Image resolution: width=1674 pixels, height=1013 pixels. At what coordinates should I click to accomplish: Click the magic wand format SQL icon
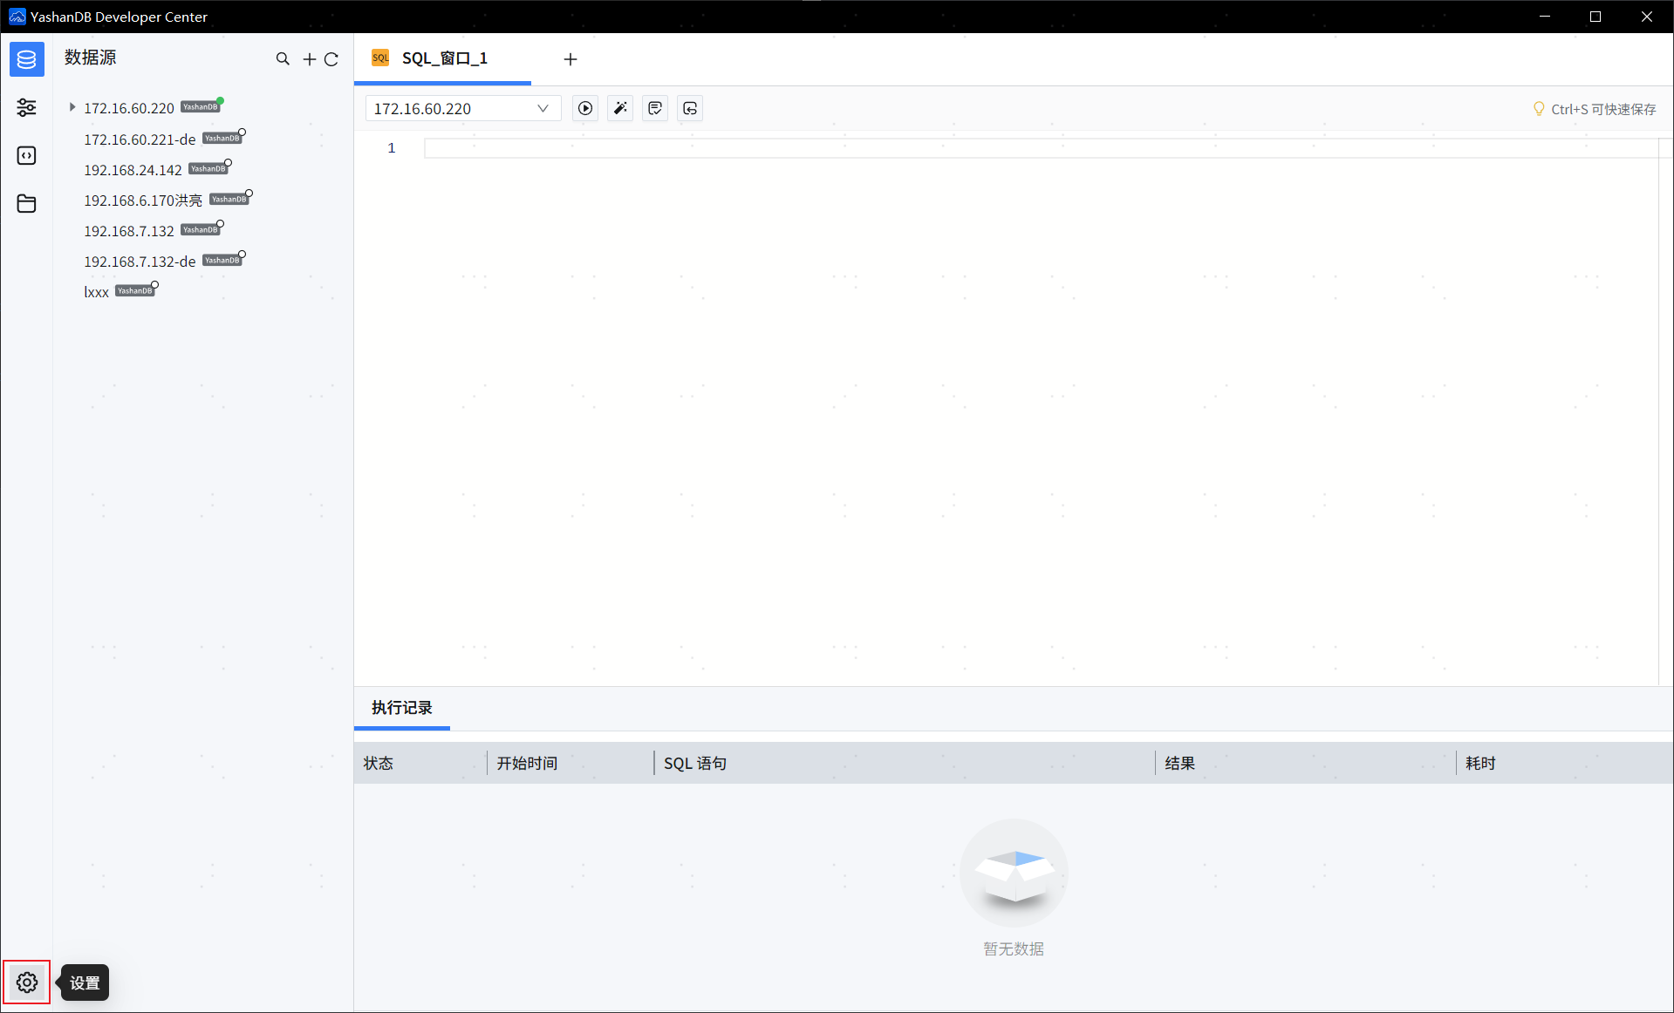(620, 108)
